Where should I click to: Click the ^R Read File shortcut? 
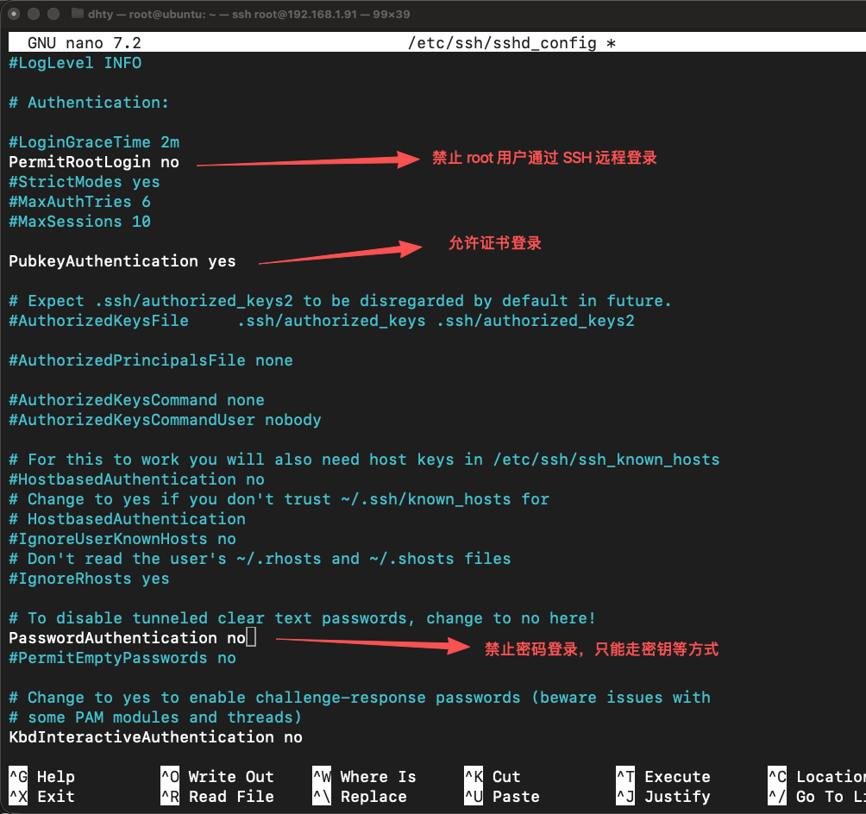pyautogui.click(x=216, y=797)
